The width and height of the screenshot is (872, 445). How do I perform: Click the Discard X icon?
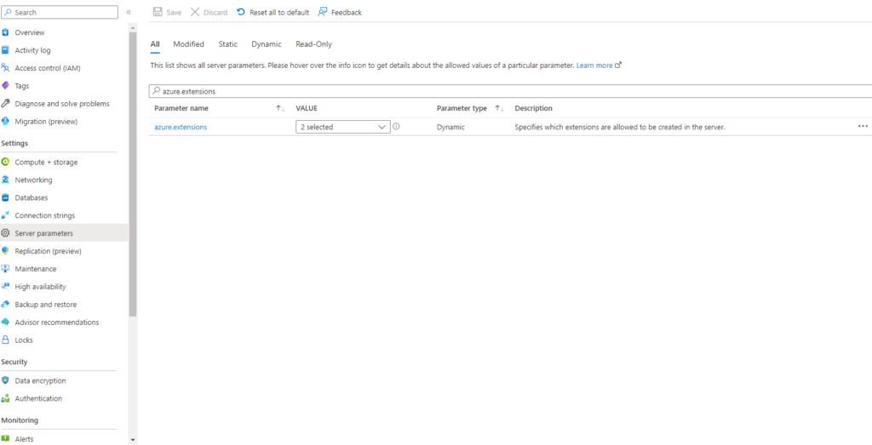195,12
